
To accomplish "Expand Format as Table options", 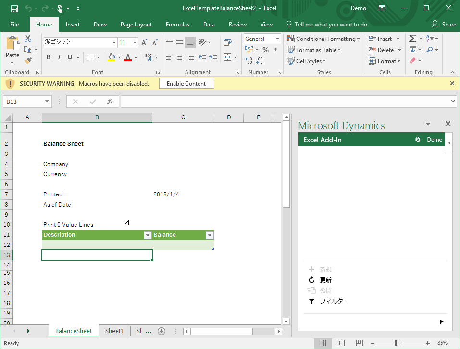I will [314, 50].
